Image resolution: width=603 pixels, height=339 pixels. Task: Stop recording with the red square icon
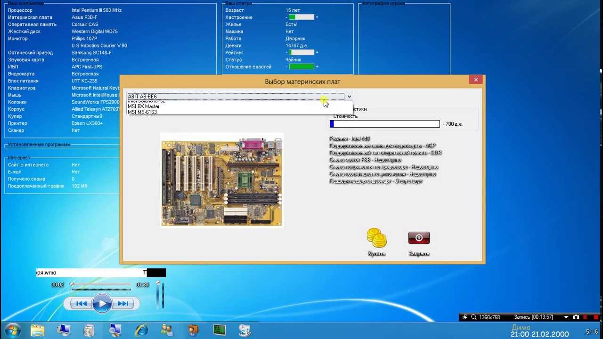coord(596,317)
